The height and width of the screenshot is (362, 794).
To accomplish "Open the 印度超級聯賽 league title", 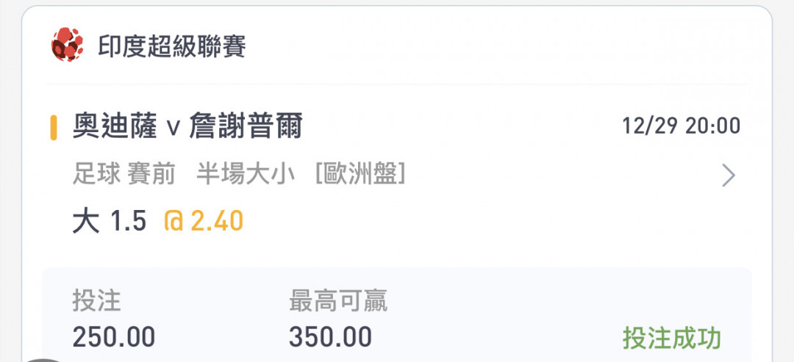I will click(171, 46).
